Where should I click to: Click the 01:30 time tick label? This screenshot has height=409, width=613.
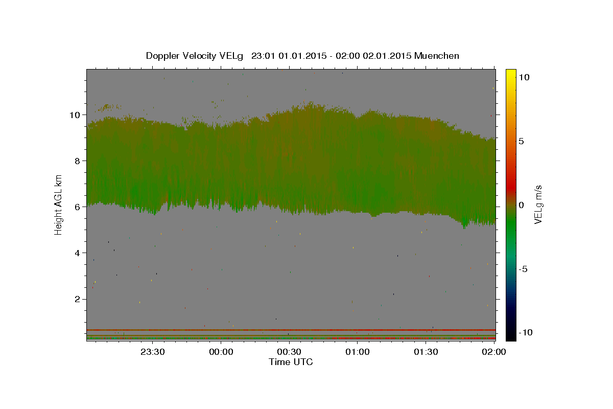[x=426, y=352]
